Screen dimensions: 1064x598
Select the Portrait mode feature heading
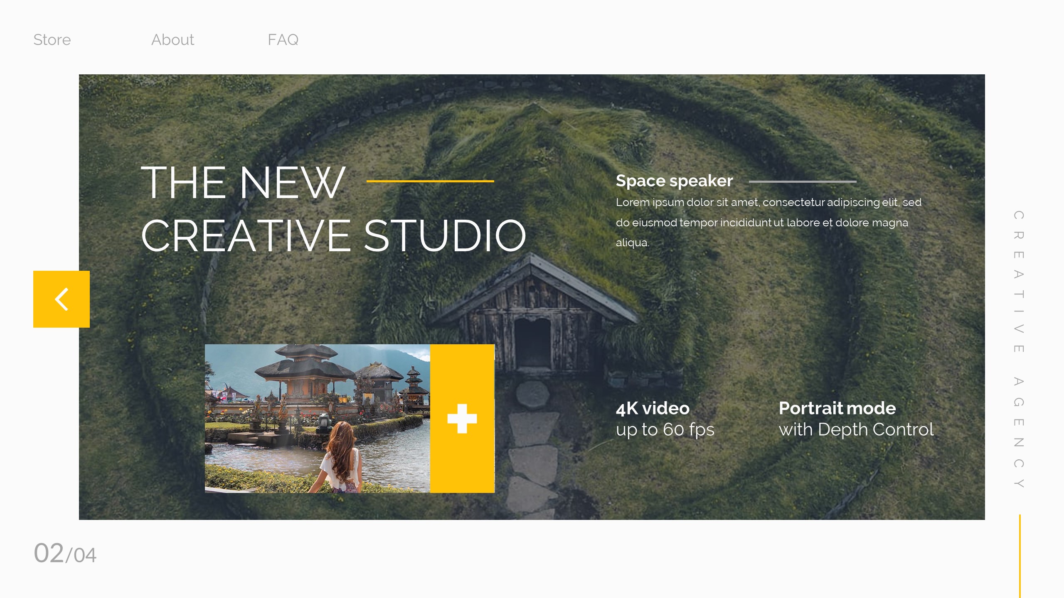click(837, 408)
